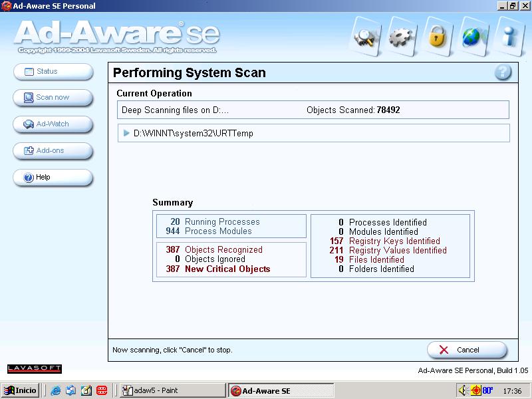Select the Ad-Aware SE taskbar button
Viewport: 532px width, 399px height.
pos(281,390)
